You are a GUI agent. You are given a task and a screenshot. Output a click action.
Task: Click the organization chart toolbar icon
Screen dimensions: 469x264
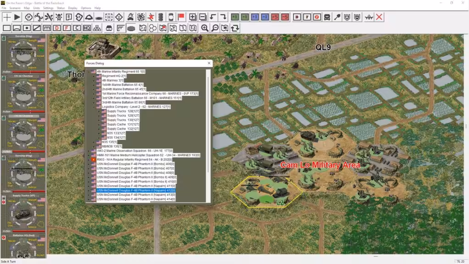97,28
